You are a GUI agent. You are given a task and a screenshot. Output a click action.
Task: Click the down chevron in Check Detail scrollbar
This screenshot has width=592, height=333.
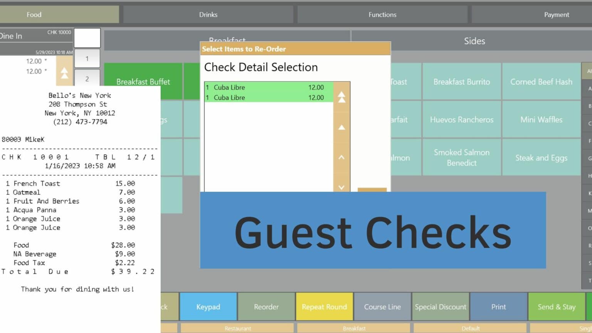pos(341,187)
